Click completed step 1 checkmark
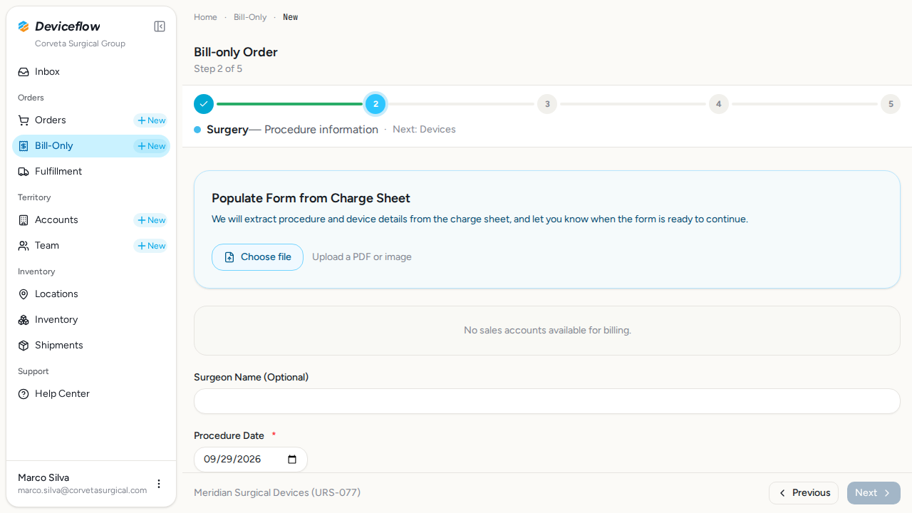Image resolution: width=912 pixels, height=513 pixels. click(x=204, y=104)
